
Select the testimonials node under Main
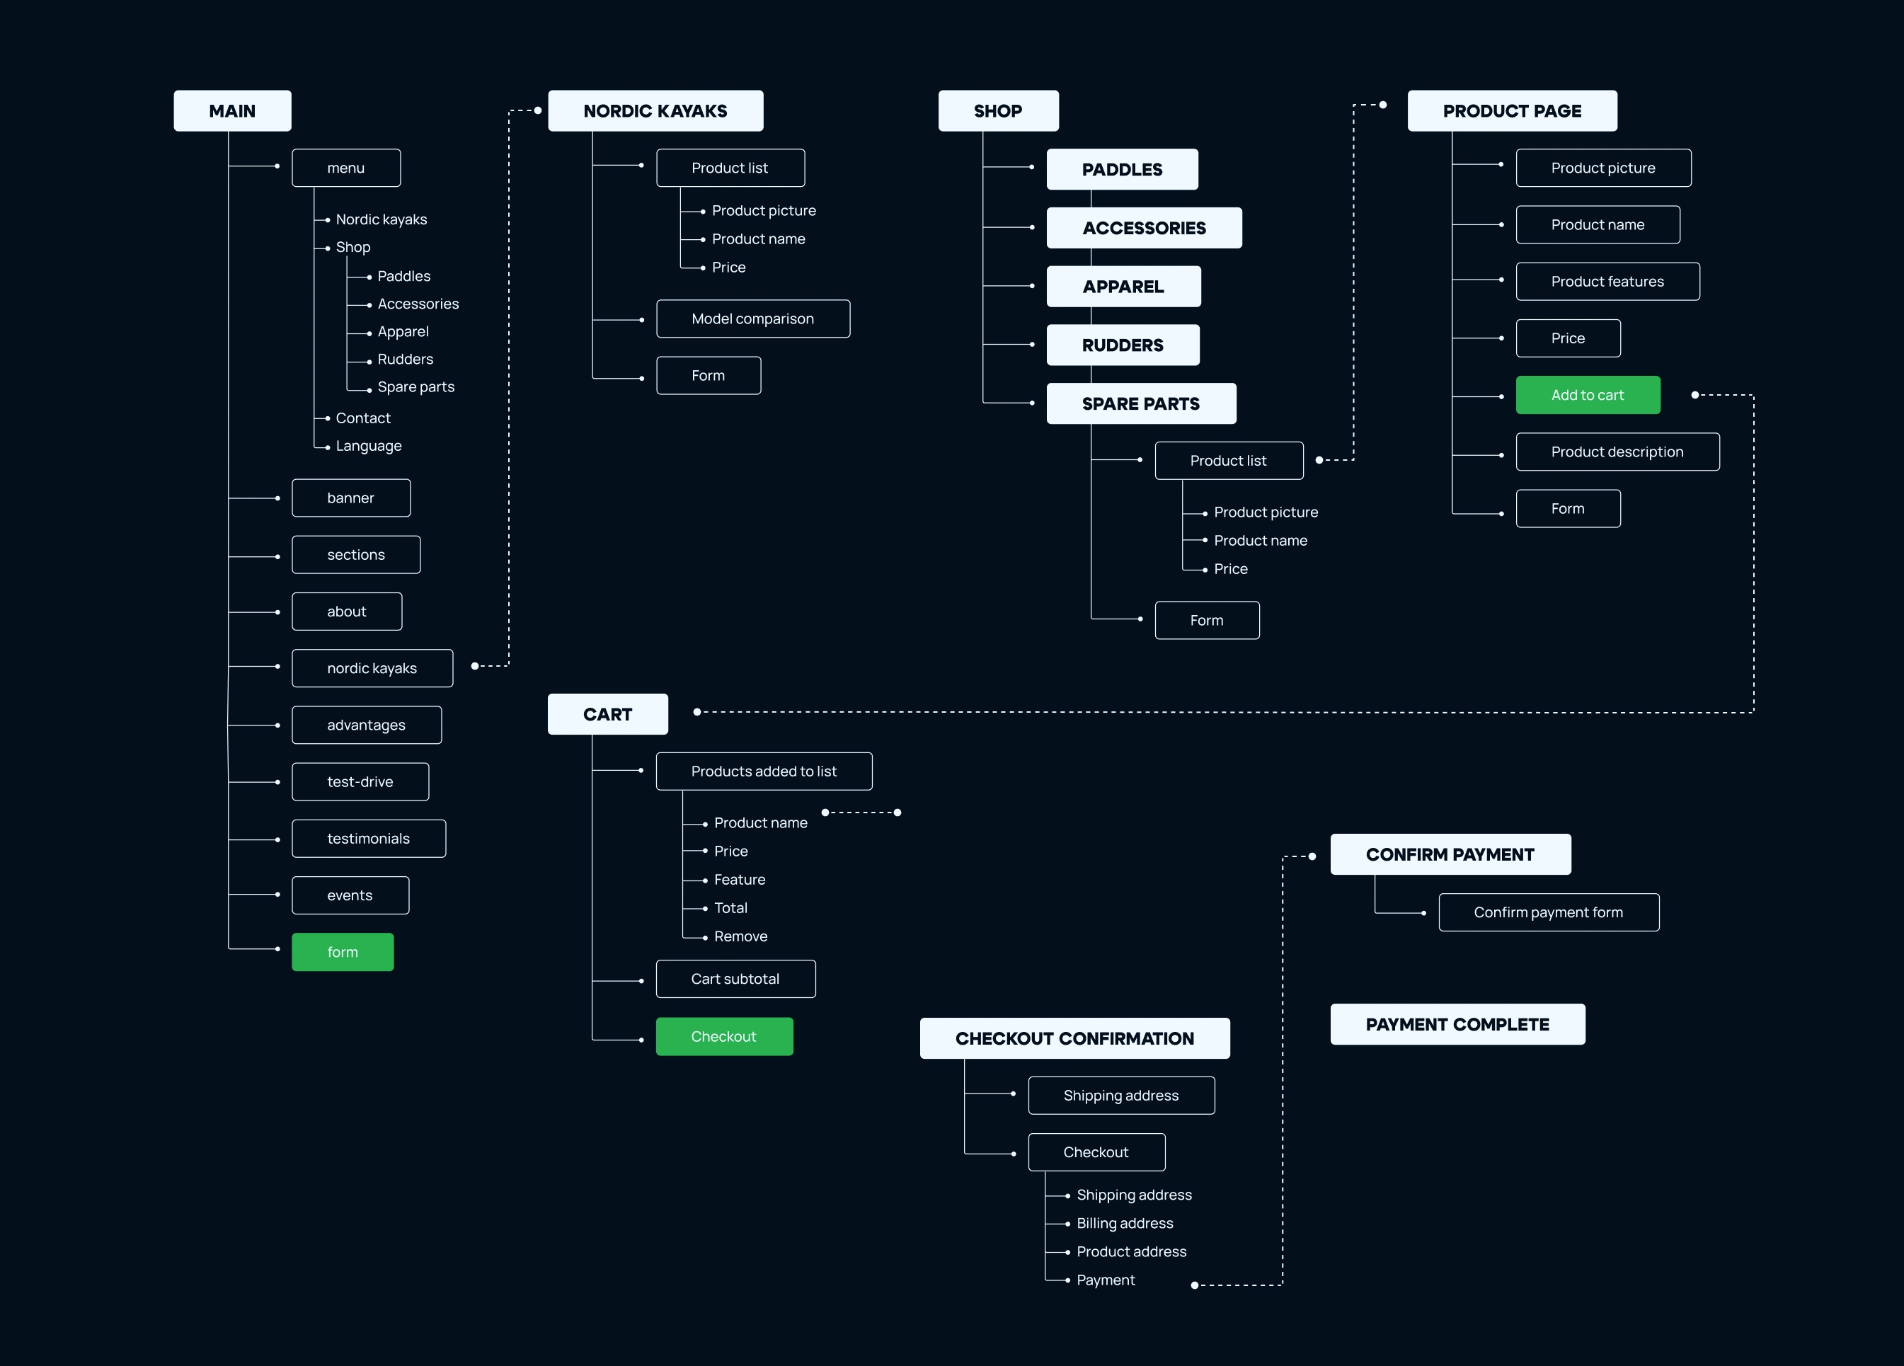(x=369, y=839)
